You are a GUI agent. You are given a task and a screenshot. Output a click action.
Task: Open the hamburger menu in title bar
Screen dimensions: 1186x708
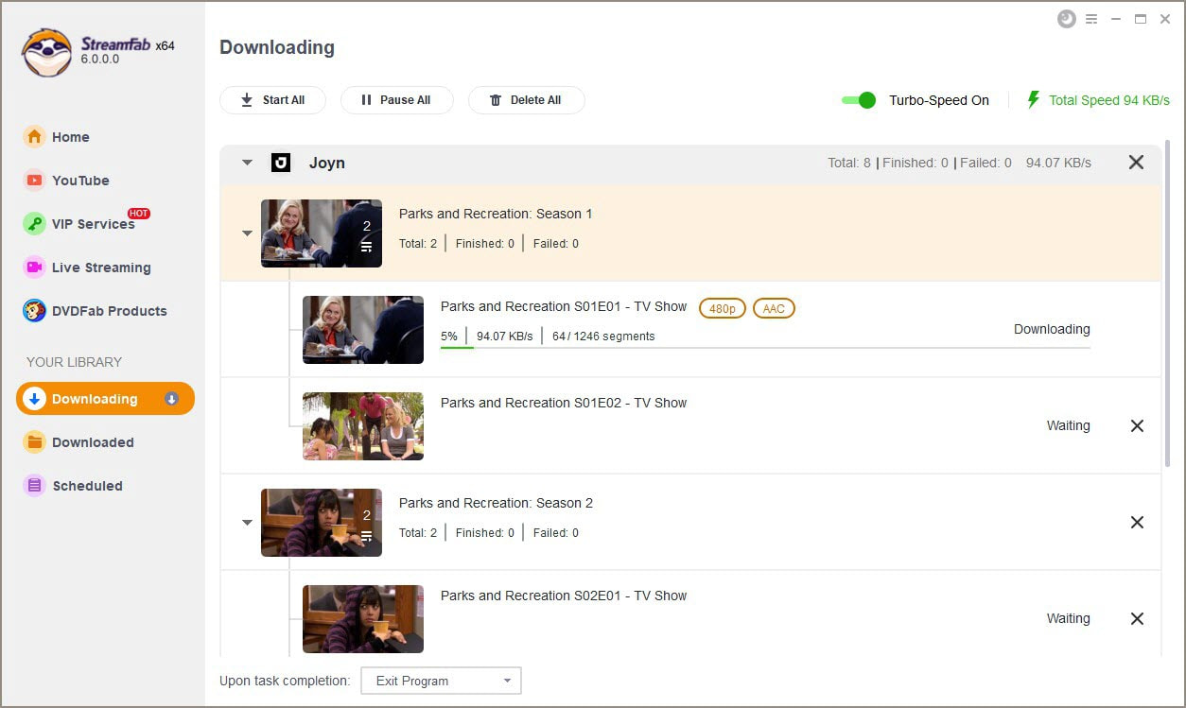pos(1091,19)
